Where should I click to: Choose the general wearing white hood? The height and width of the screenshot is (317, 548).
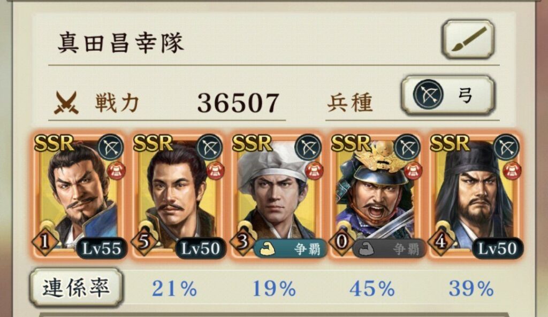[277, 196]
